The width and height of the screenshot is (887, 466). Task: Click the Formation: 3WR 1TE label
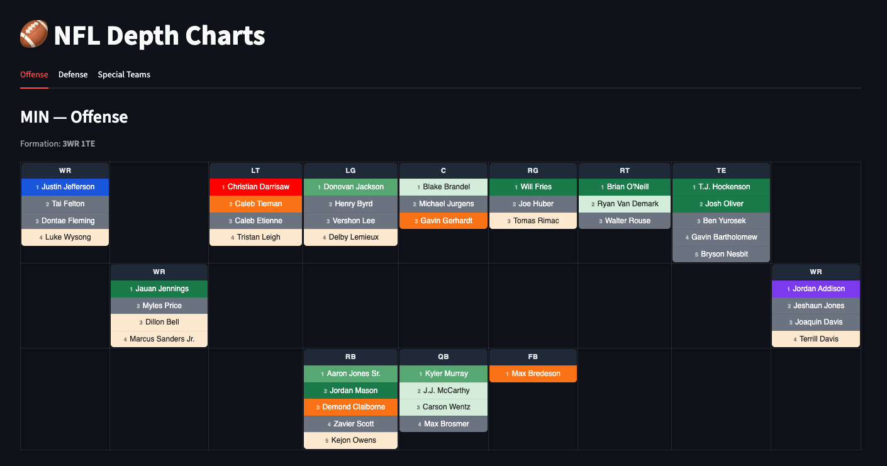58,144
